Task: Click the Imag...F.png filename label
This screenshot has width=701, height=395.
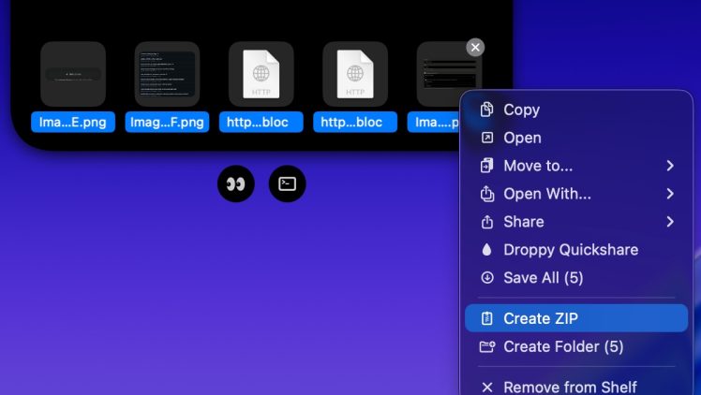Action: (x=167, y=123)
